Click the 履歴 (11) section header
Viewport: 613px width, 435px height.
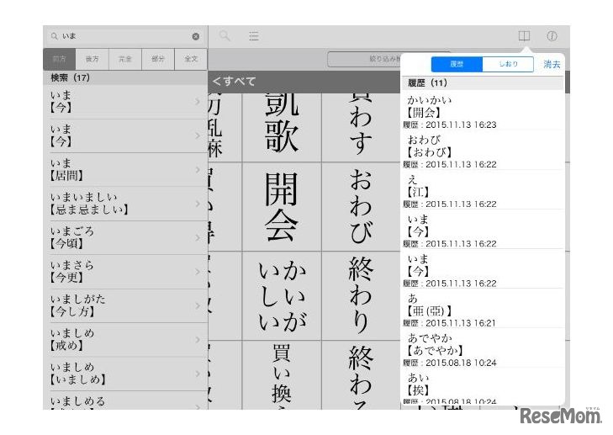click(483, 83)
